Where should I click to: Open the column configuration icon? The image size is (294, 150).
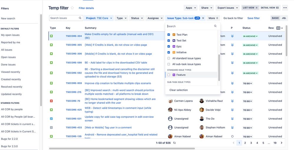tap(278, 28)
